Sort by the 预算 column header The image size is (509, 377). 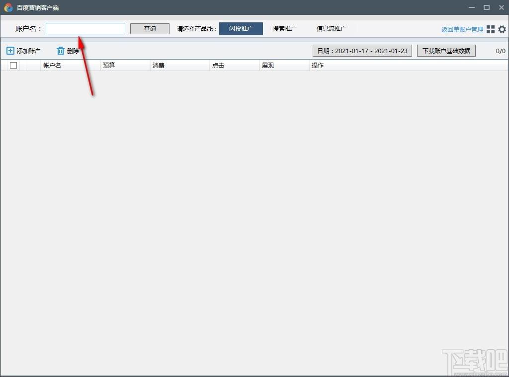pyautogui.click(x=109, y=65)
